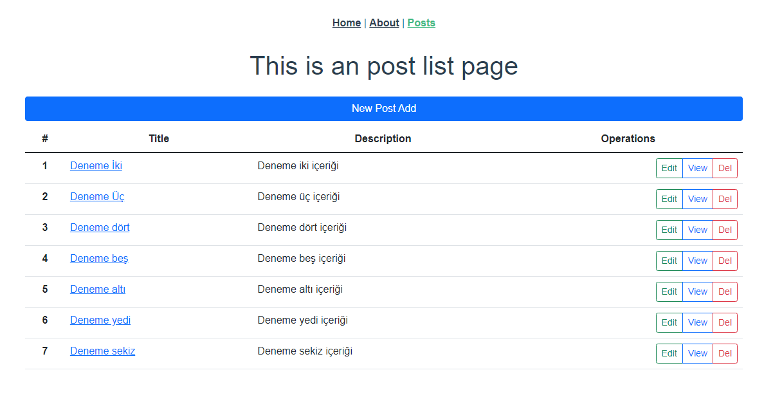This screenshot has height=397, width=773.
Task: Open the Deneme yedi post link
Action: [x=100, y=320]
